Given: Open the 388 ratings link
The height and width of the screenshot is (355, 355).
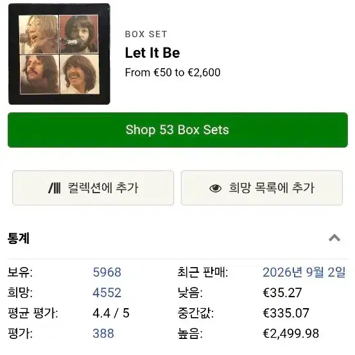Looking at the screenshot, I should point(103,333).
